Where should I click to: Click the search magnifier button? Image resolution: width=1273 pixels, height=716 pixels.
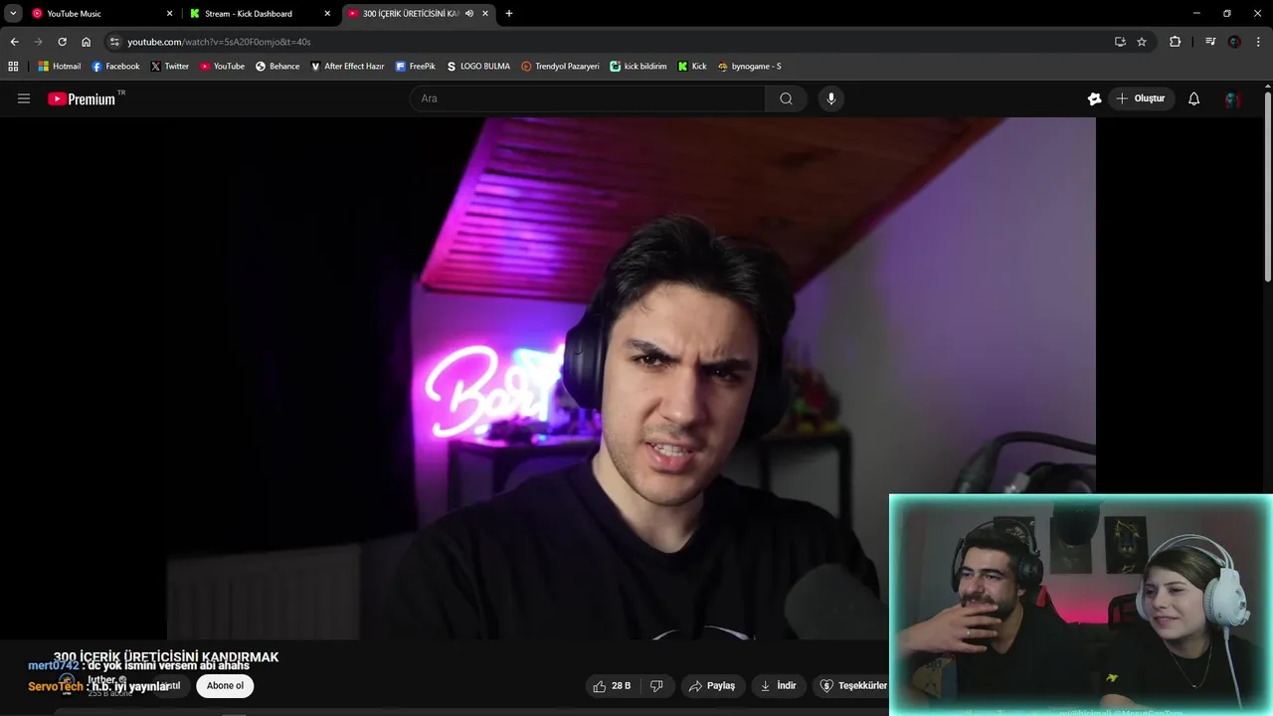click(x=786, y=98)
